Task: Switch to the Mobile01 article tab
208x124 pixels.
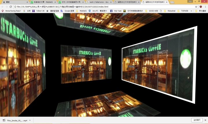Action: point(43,2)
